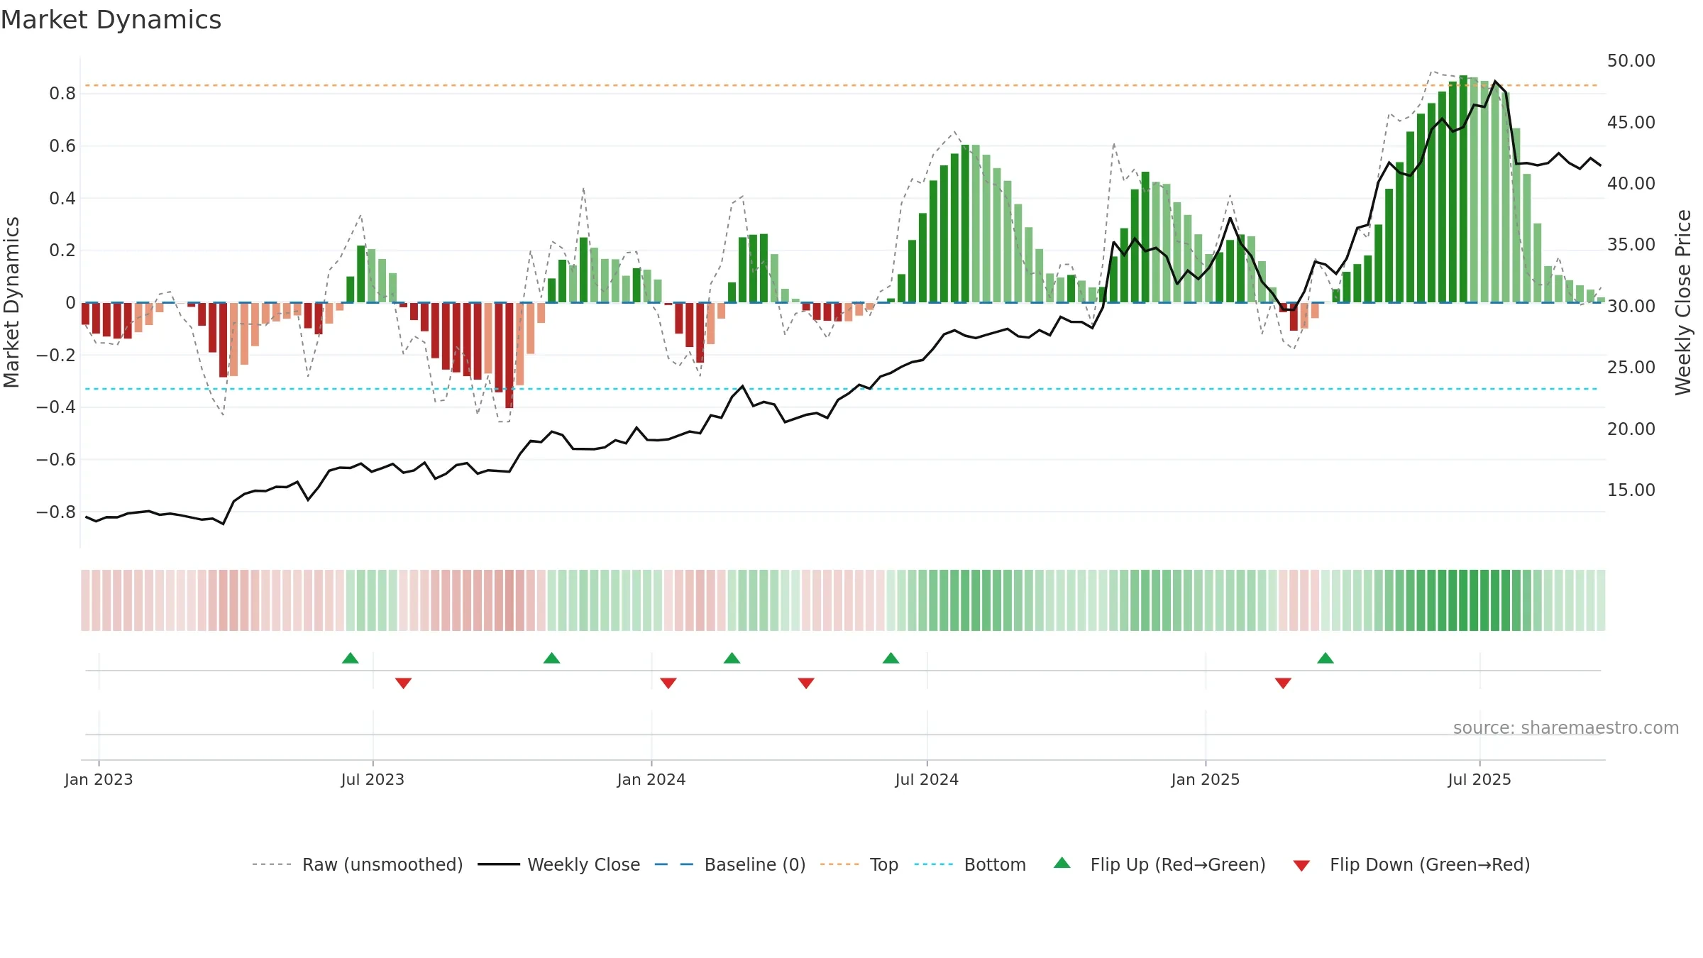Click the 30.00 right axis price label

click(1631, 307)
